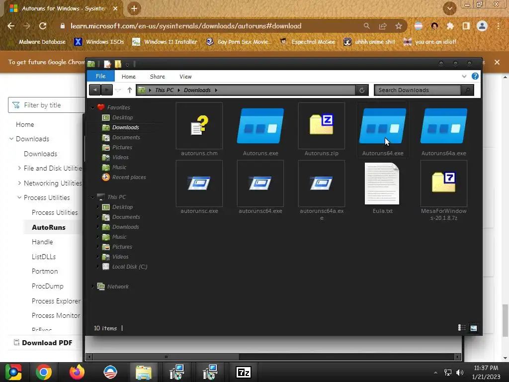Viewport: 509px width, 382px height.
Task: Open the Home ribbon tab
Action: [x=129, y=77]
